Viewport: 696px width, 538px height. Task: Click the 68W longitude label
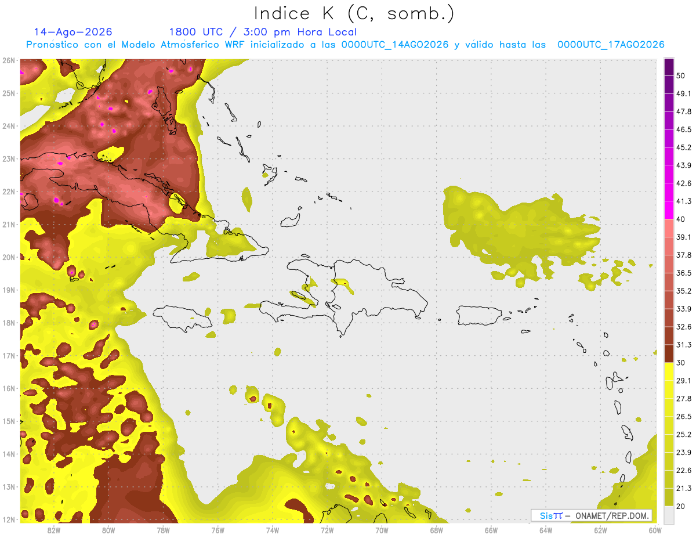point(436,530)
